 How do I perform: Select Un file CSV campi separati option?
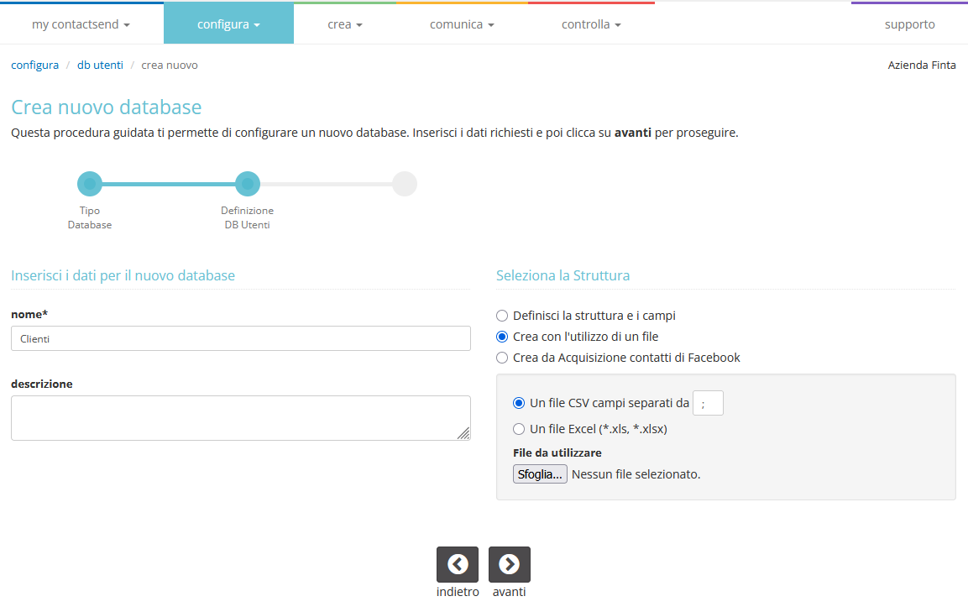(519, 403)
